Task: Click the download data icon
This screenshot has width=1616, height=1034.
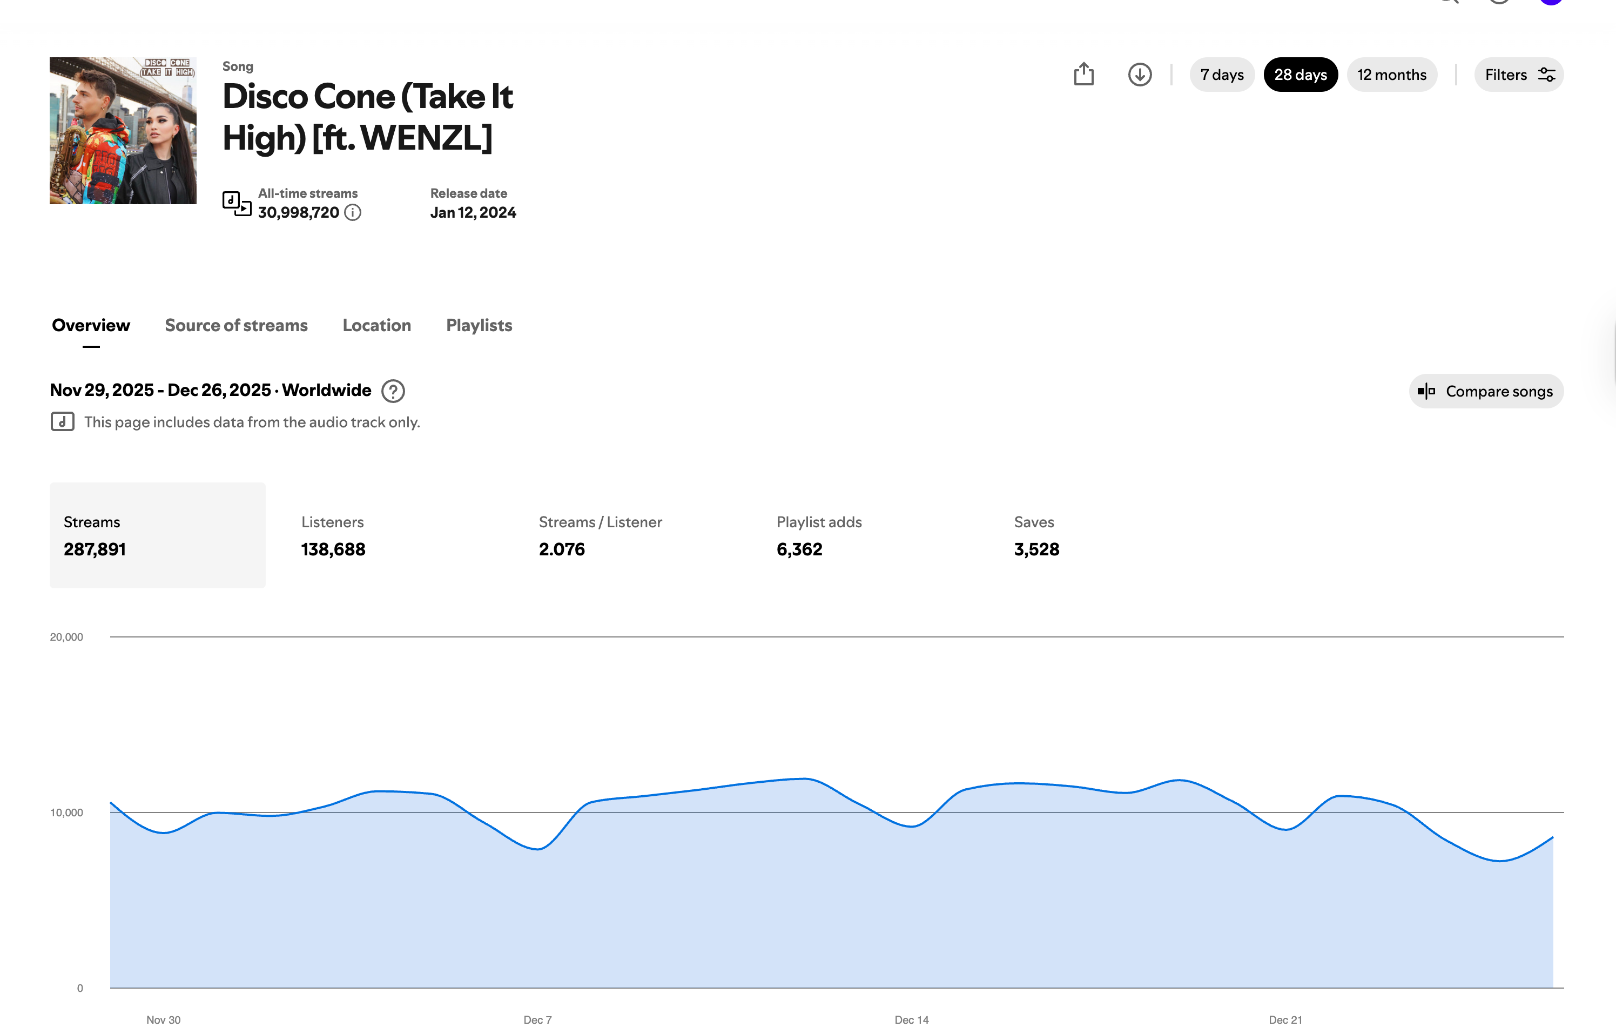Action: 1140,75
